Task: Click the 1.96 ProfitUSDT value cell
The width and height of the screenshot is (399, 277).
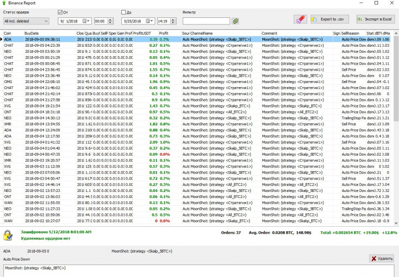Action: 146,82
